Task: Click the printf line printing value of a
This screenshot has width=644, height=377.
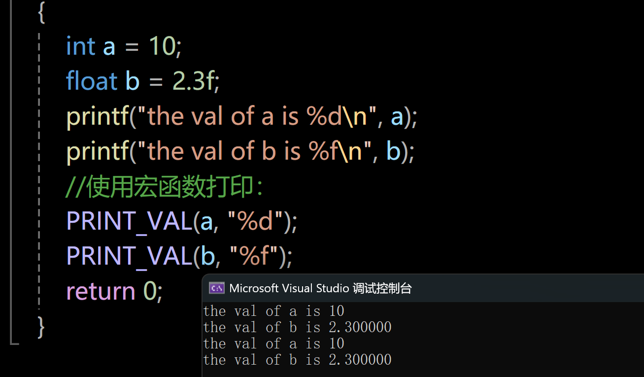Action: click(x=242, y=117)
